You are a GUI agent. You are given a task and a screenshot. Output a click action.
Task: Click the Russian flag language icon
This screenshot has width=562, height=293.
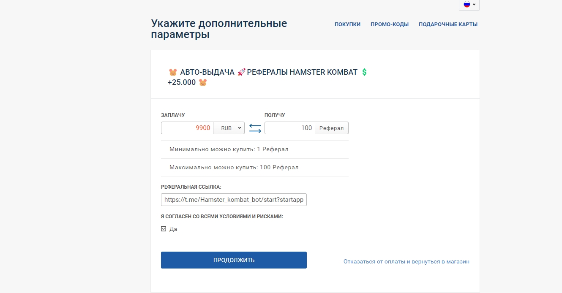467,4
